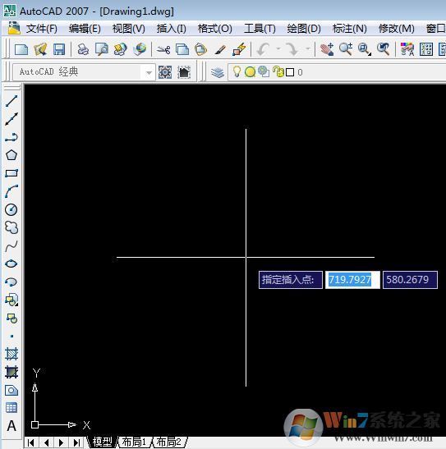Select the Hatch tool
Image resolution: width=446 pixels, height=449 pixels.
[11, 354]
